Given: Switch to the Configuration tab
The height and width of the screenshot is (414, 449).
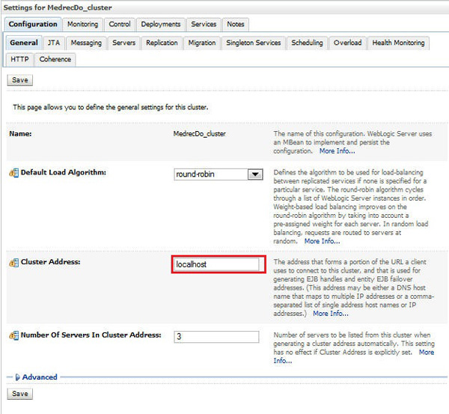Looking at the screenshot, I should coord(33,25).
